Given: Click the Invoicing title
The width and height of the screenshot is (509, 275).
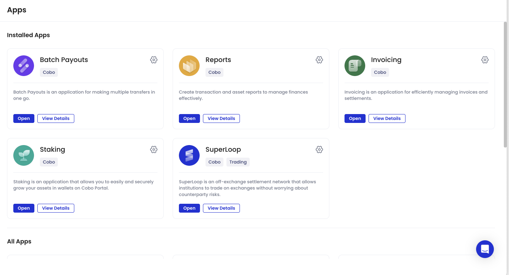Looking at the screenshot, I should (386, 60).
